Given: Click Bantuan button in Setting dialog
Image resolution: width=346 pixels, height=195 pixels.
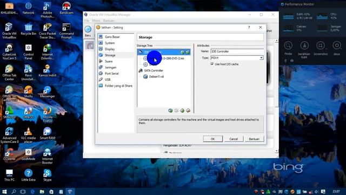Looking at the screenshot, I should coord(254,139).
